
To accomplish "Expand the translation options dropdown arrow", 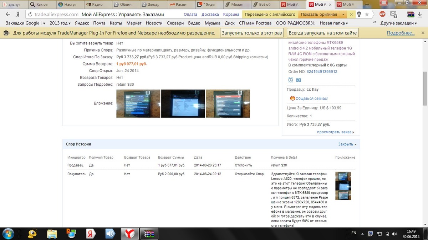I will click(x=343, y=15).
